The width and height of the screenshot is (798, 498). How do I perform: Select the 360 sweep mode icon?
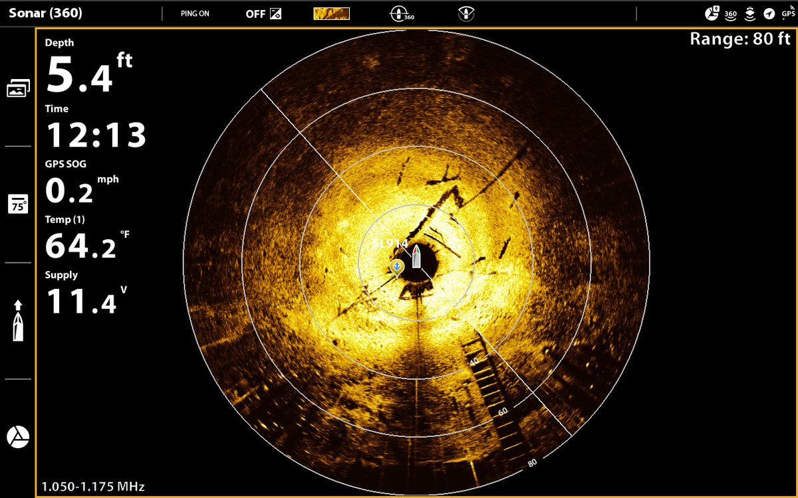pyautogui.click(x=401, y=13)
